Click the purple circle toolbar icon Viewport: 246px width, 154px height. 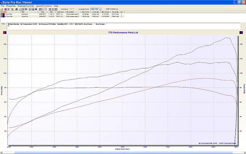coord(5,9)
